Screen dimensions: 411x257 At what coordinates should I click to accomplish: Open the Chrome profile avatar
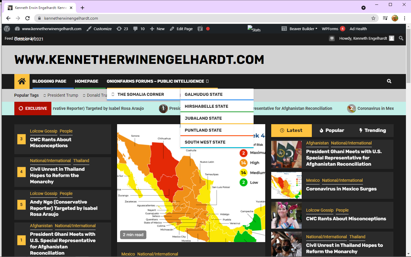(x=395, y=18)
